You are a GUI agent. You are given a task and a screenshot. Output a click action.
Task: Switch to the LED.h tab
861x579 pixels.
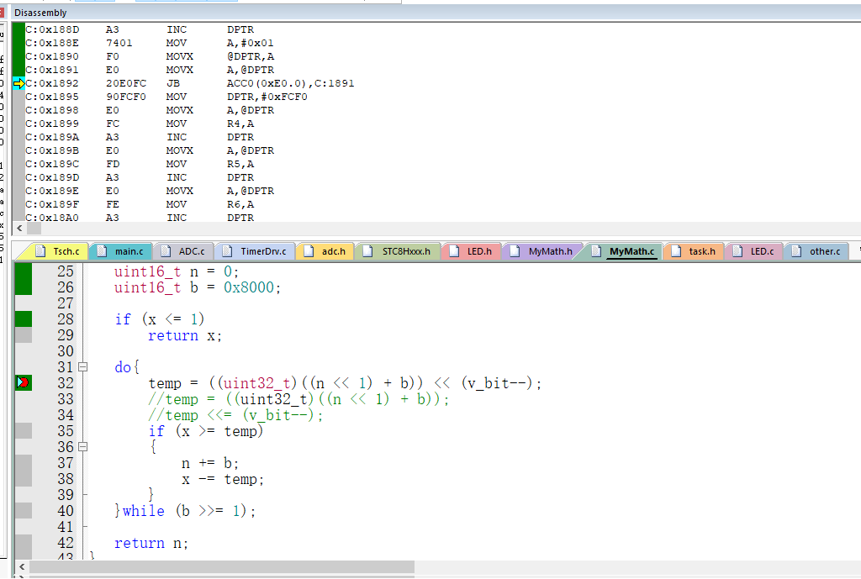[471, 251]
